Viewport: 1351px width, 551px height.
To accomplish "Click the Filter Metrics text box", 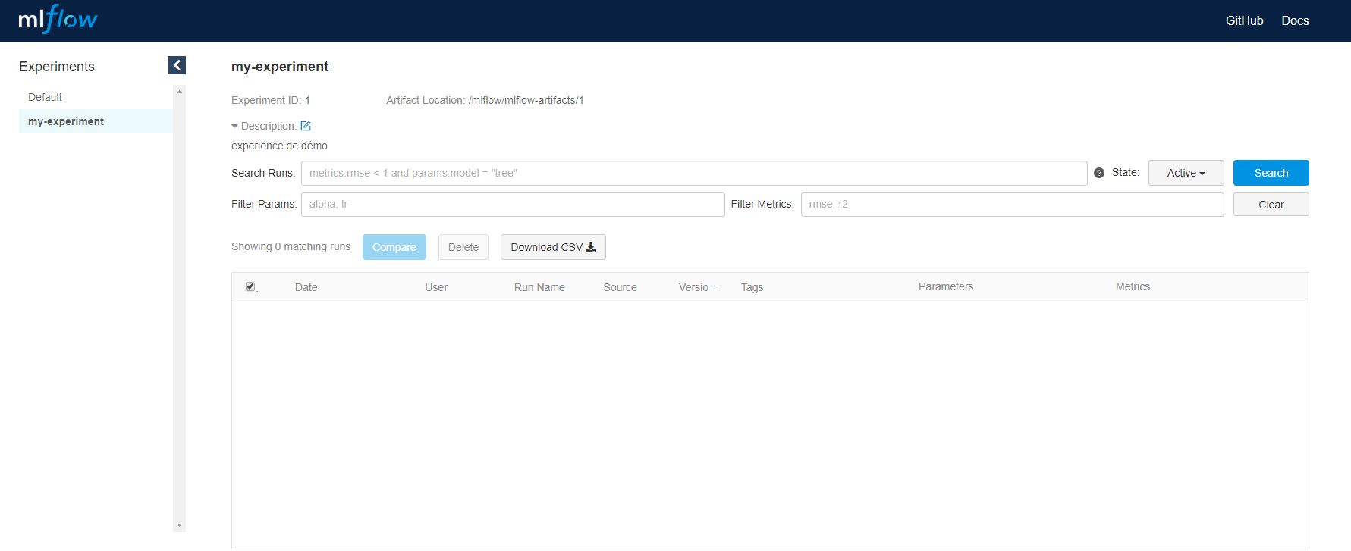I will point(1012,204).
